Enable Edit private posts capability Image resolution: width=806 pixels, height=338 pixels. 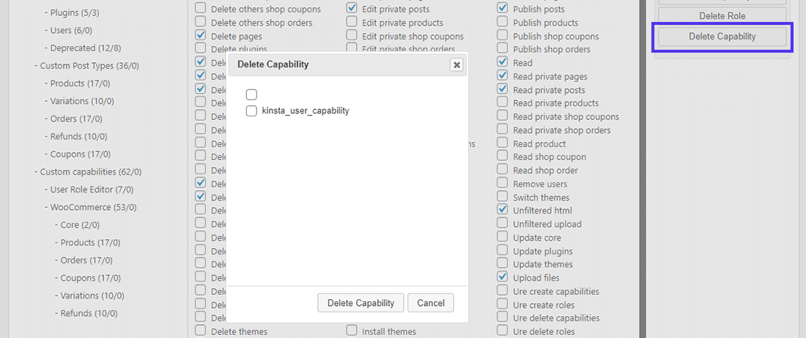(x=352, y=9)
